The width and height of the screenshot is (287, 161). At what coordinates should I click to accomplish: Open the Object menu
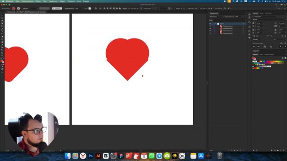pos(38,1)
